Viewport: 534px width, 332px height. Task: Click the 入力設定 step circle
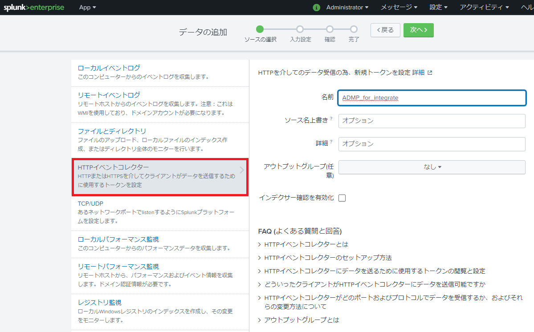point(300,29)
